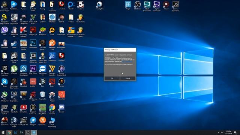
Task: Open the TeamSpeak 3 Client shortcut
Action: tap(14, 122)
